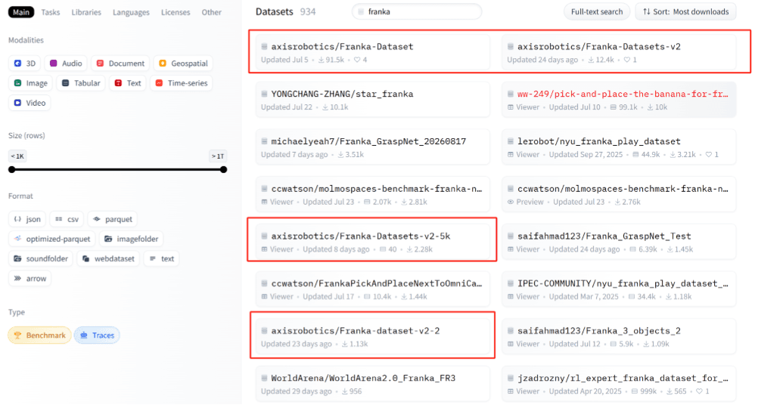Select the Benchmark type filter
The height and width of the screenshot is (408, 758).
[x=39, y=335]
